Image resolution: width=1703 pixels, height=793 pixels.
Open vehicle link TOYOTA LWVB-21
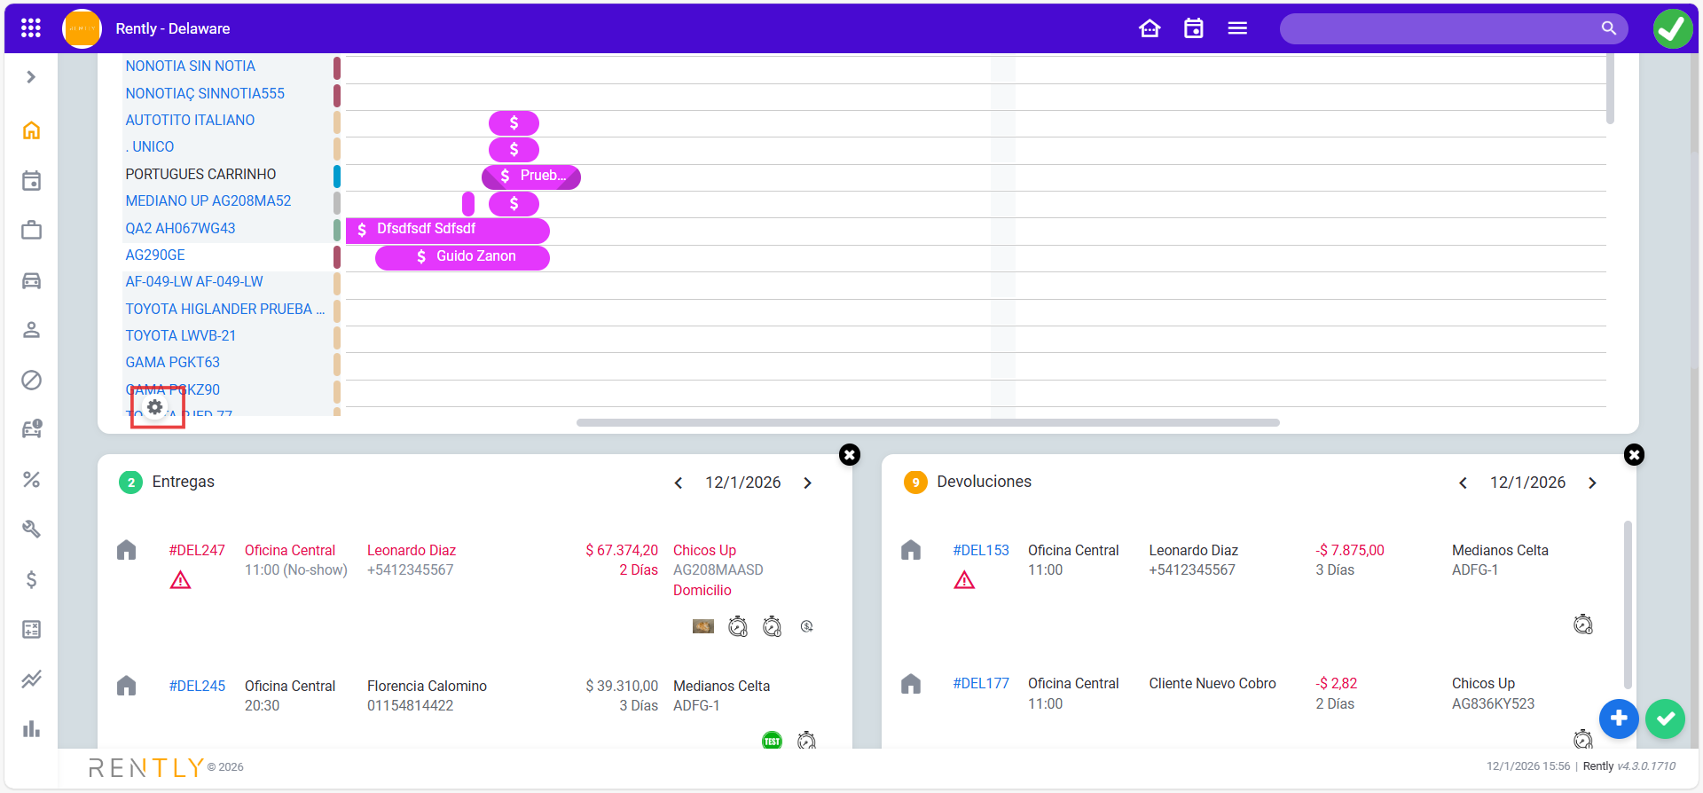tap(181, 335)
